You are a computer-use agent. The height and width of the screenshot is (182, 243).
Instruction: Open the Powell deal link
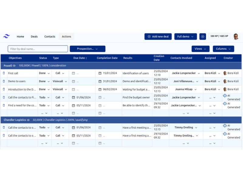pyautogui.click(x=8, y=66)
